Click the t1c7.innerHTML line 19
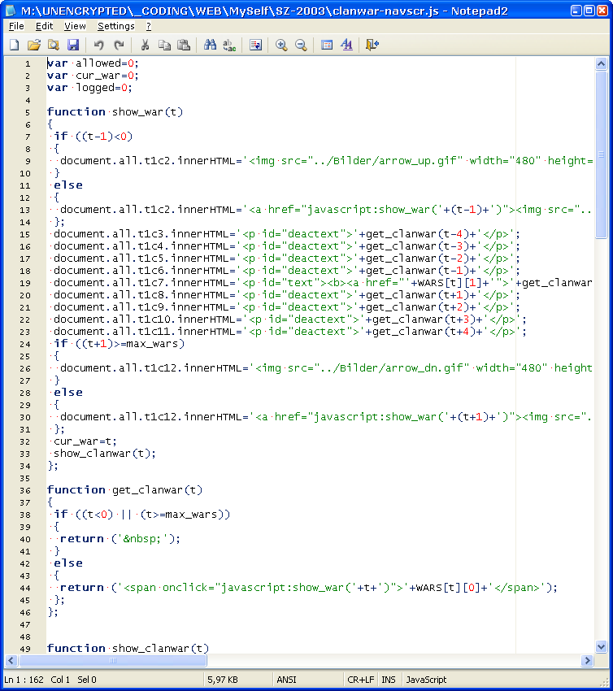Screen dimensions: 613x691 323,282
